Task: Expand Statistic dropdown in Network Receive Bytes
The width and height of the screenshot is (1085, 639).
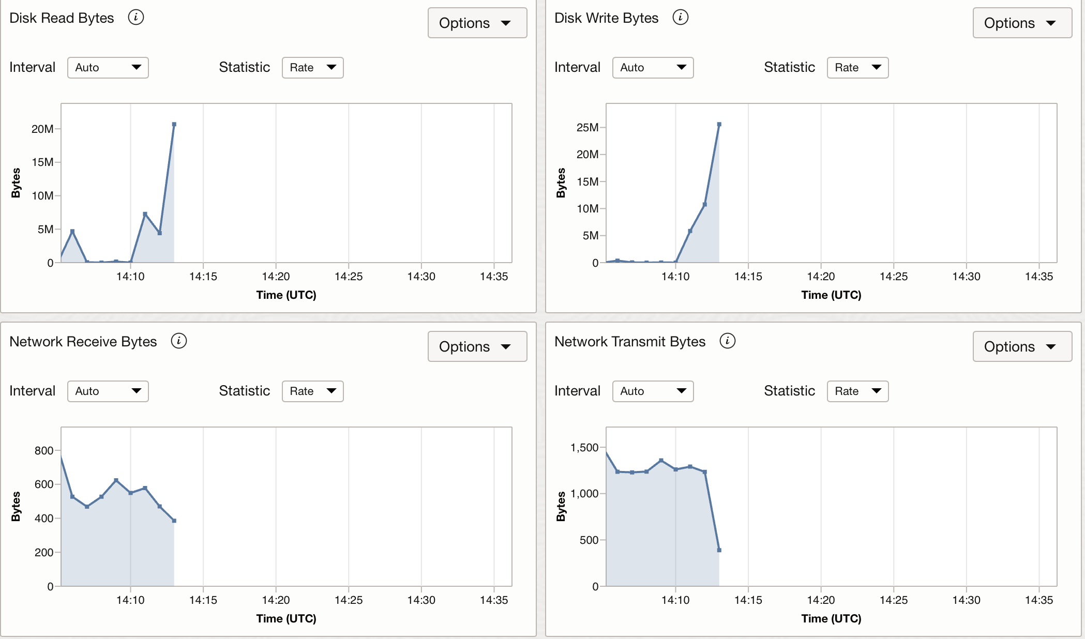Action: (x=312, y=391)
